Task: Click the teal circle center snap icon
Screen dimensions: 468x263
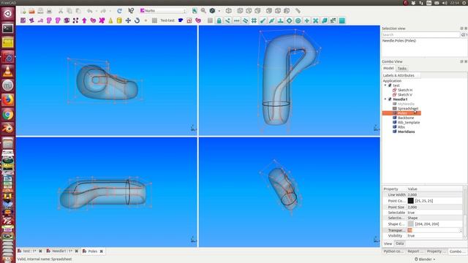Action: pos(298,20)
